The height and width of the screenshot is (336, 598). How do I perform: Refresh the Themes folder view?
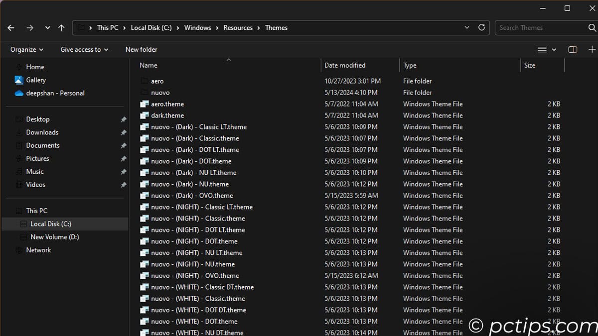pos(481,28)
